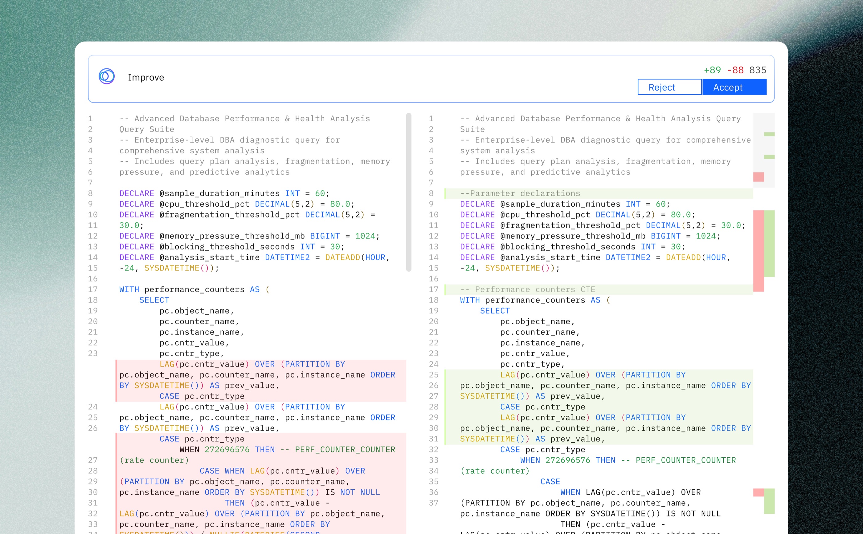Click left pane 'WITH performance_counters AS (' line
Screen dimensions: 863x534
tap(194, 289)
